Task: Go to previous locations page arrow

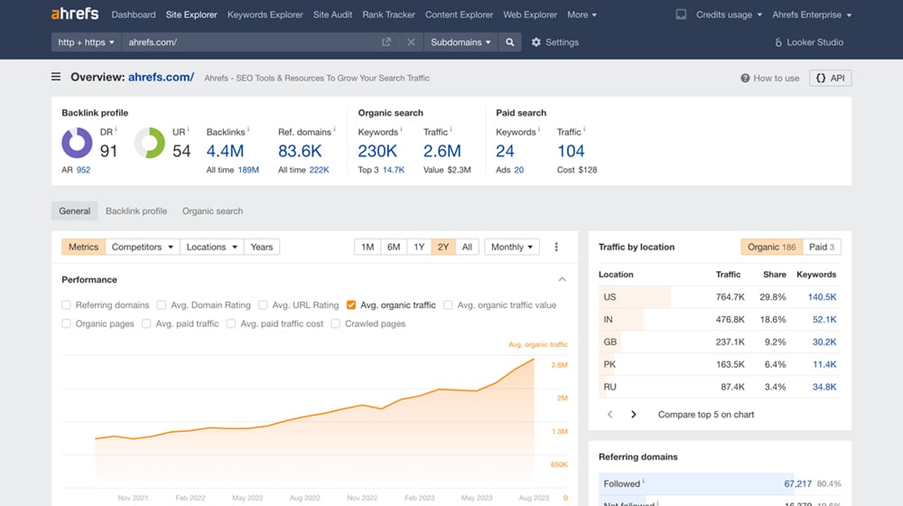Action: tap(610, 415)
